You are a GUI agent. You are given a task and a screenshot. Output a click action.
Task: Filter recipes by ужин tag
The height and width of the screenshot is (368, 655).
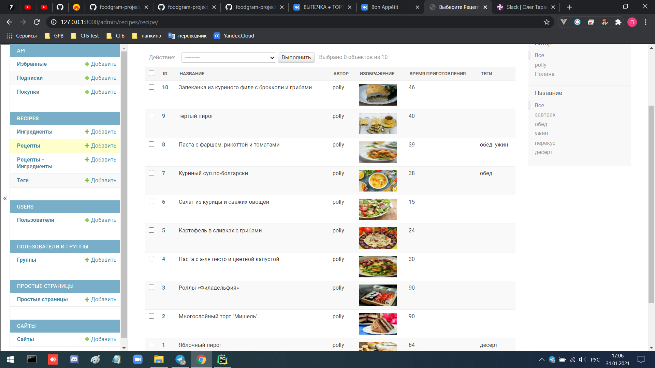coord(541,134)
